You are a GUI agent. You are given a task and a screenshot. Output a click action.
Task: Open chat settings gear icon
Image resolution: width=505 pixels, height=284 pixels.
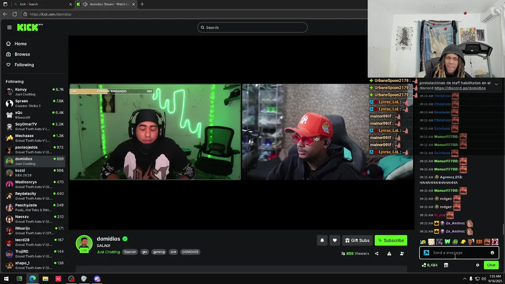point(477,265)
